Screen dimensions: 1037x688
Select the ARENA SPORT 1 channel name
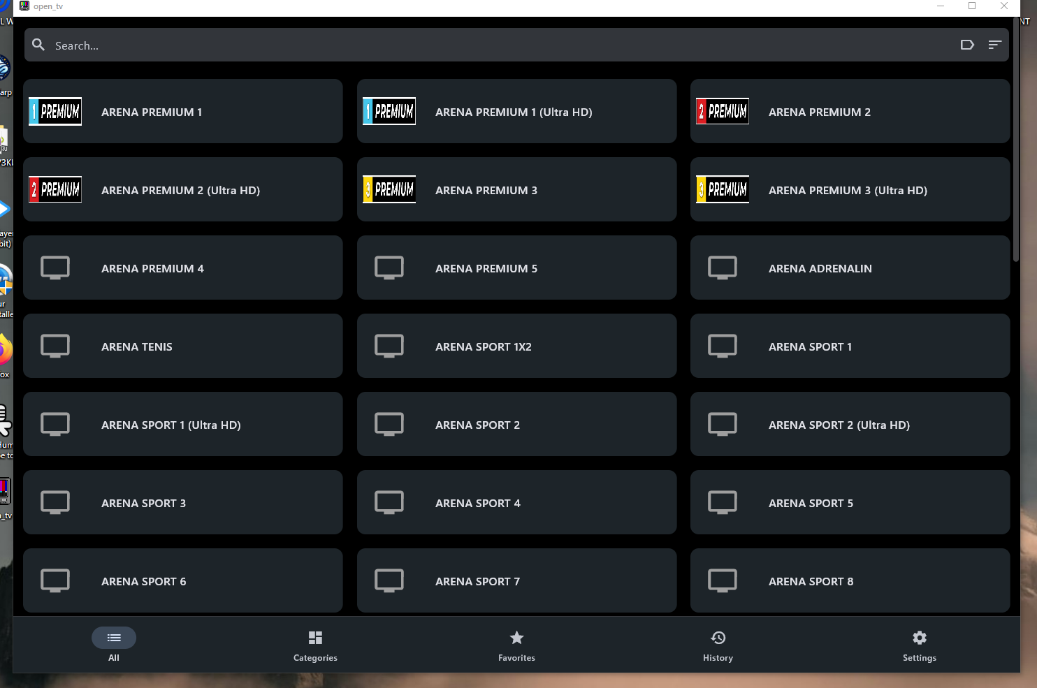point(811,346)
